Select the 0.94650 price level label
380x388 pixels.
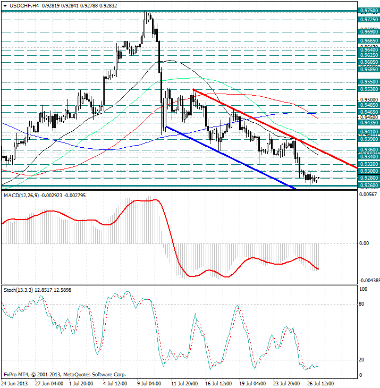pos(369,112)
